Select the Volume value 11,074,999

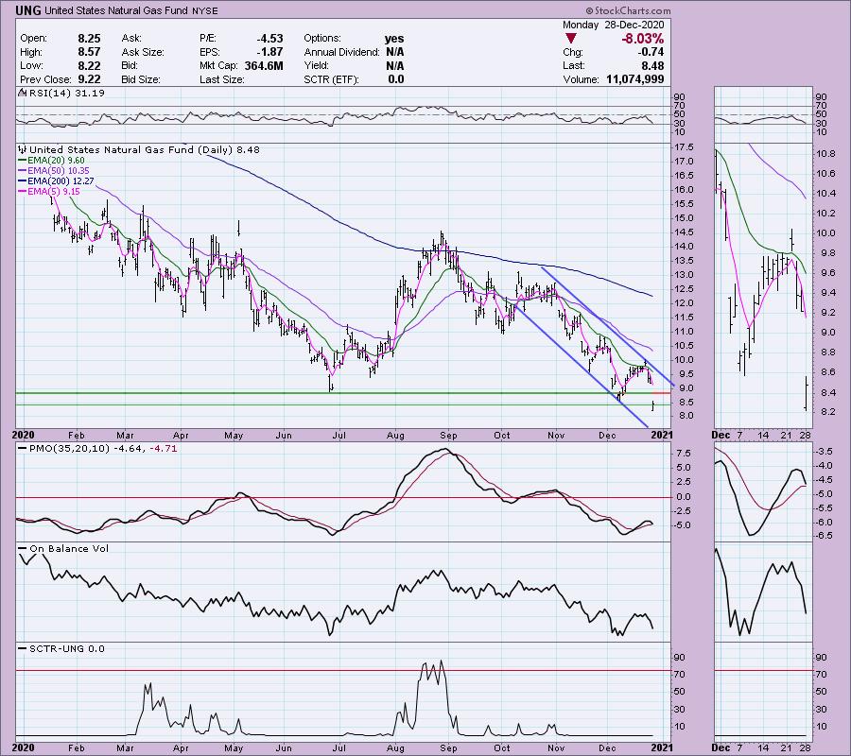click(635, 79)
